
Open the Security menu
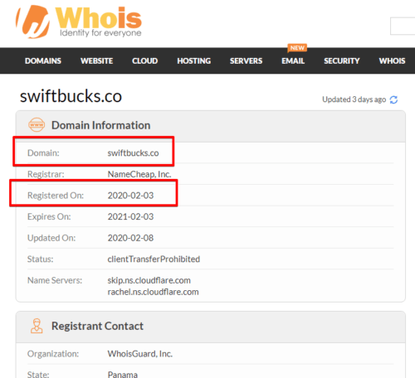click(342, 61)
